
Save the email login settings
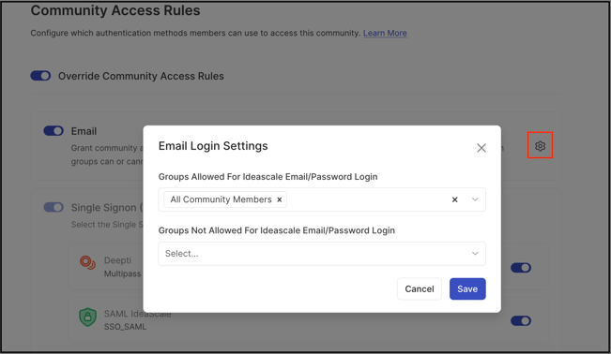pyautogui.click(x=467, y=288)
